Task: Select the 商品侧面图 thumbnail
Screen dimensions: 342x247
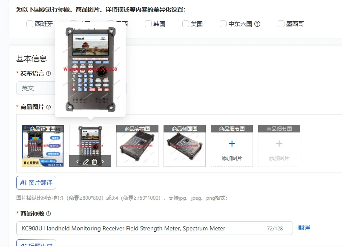Action: point(184,146)
